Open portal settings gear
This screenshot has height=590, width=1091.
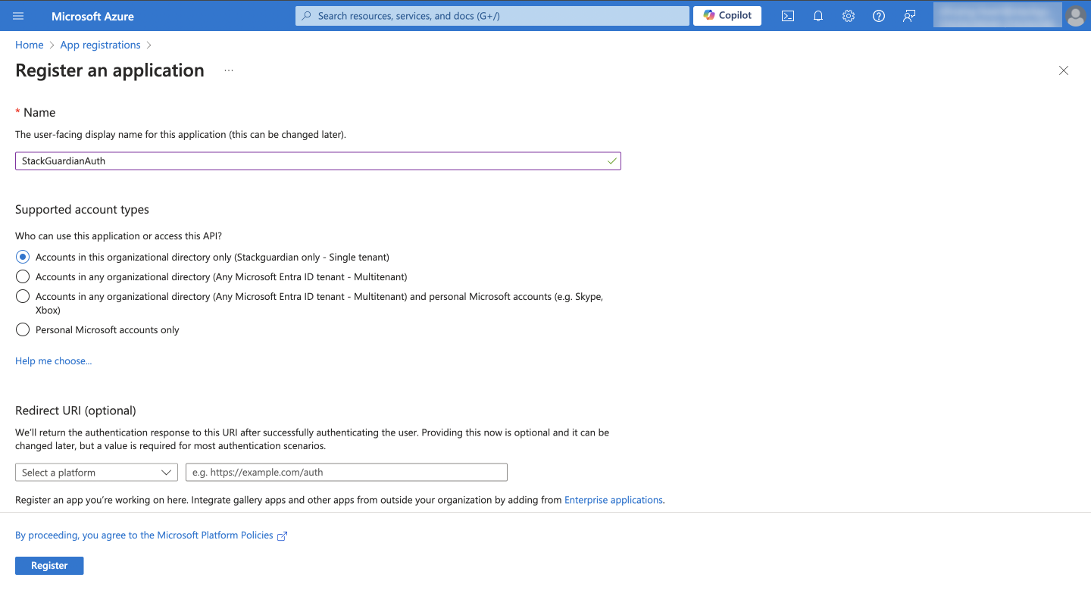tap(849, 16)
